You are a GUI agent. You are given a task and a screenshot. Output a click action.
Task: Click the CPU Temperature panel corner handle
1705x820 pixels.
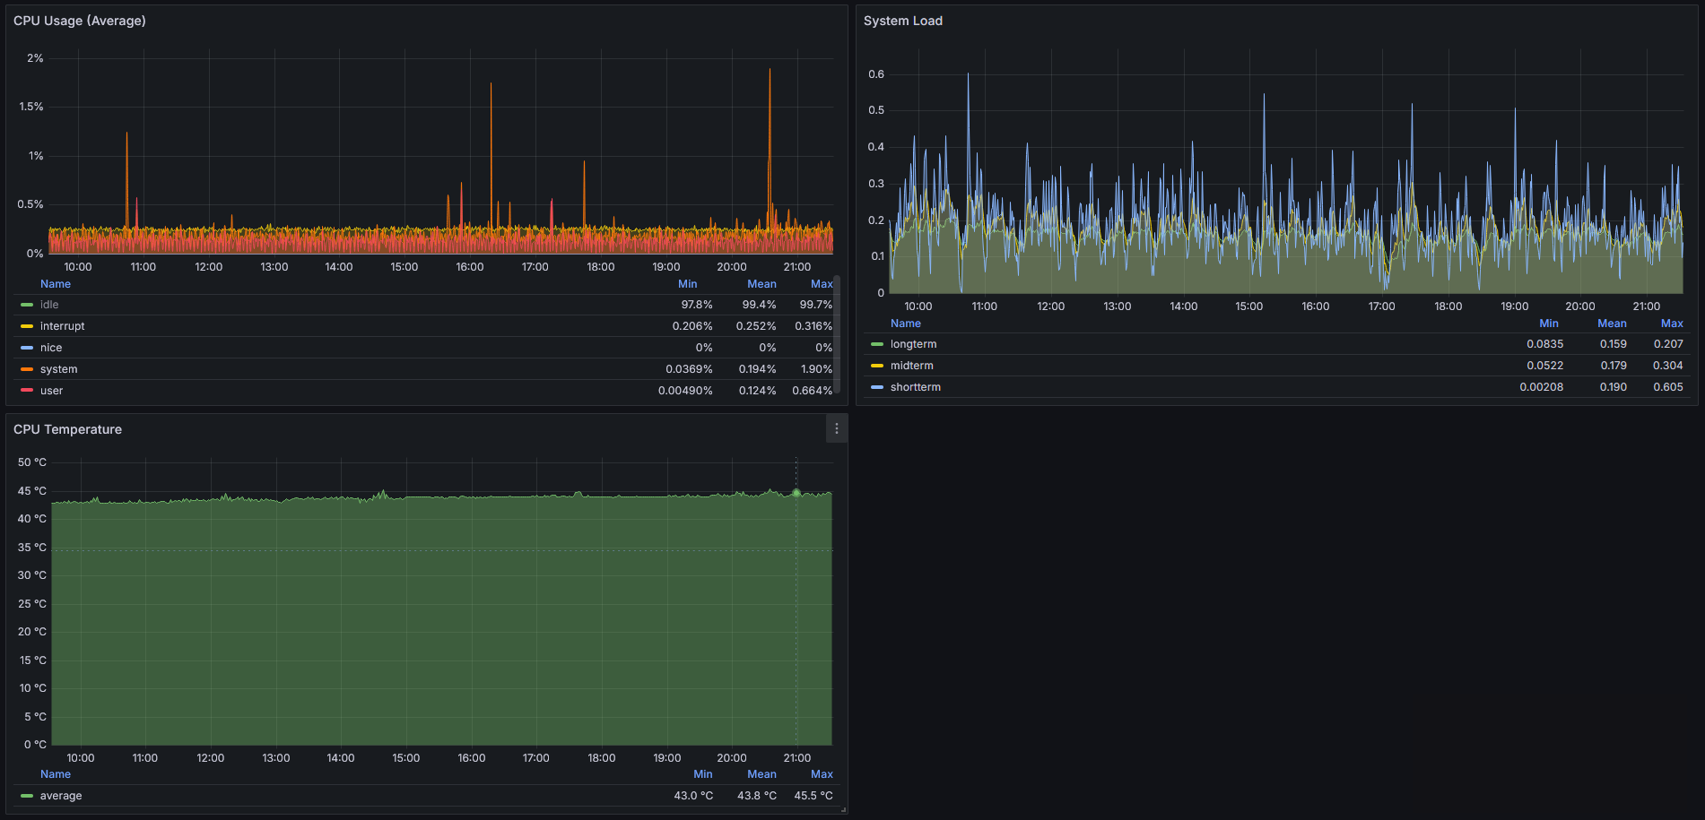(x=843, y=809)
